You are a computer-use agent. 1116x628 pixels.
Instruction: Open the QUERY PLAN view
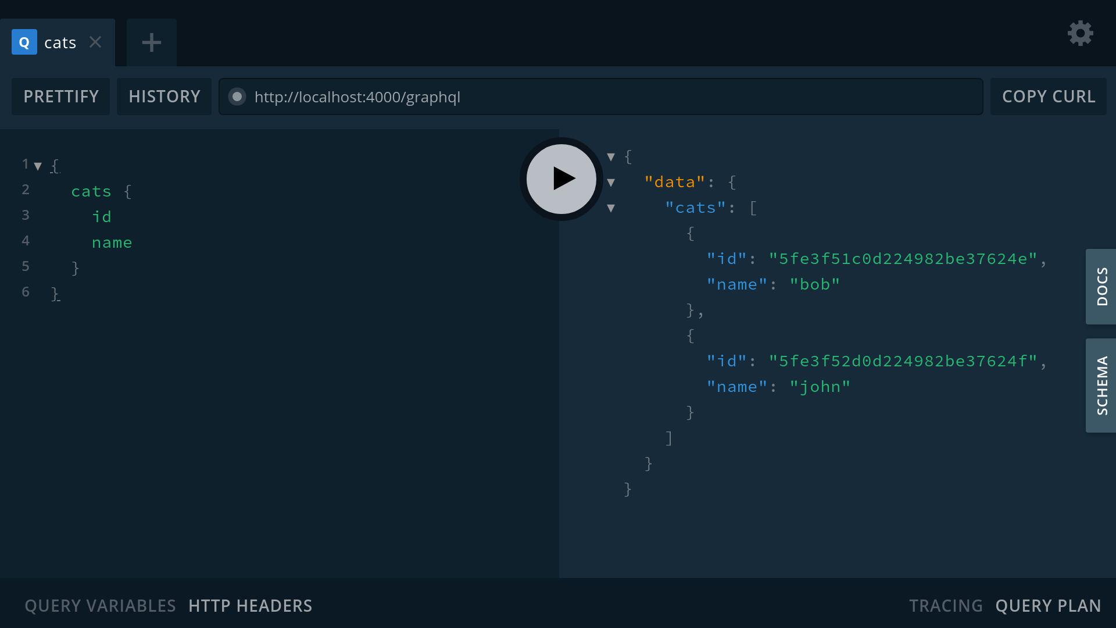click(1048, 605)
